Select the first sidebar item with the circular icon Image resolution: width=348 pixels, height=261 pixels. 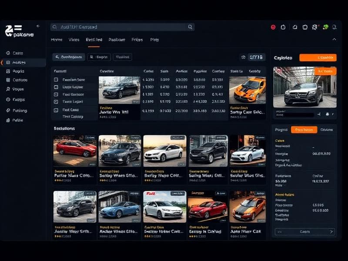15,53
